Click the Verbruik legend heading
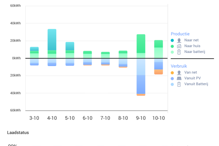Image resolution: width=219 pixels, height=146 pixels. pos(180,66)
